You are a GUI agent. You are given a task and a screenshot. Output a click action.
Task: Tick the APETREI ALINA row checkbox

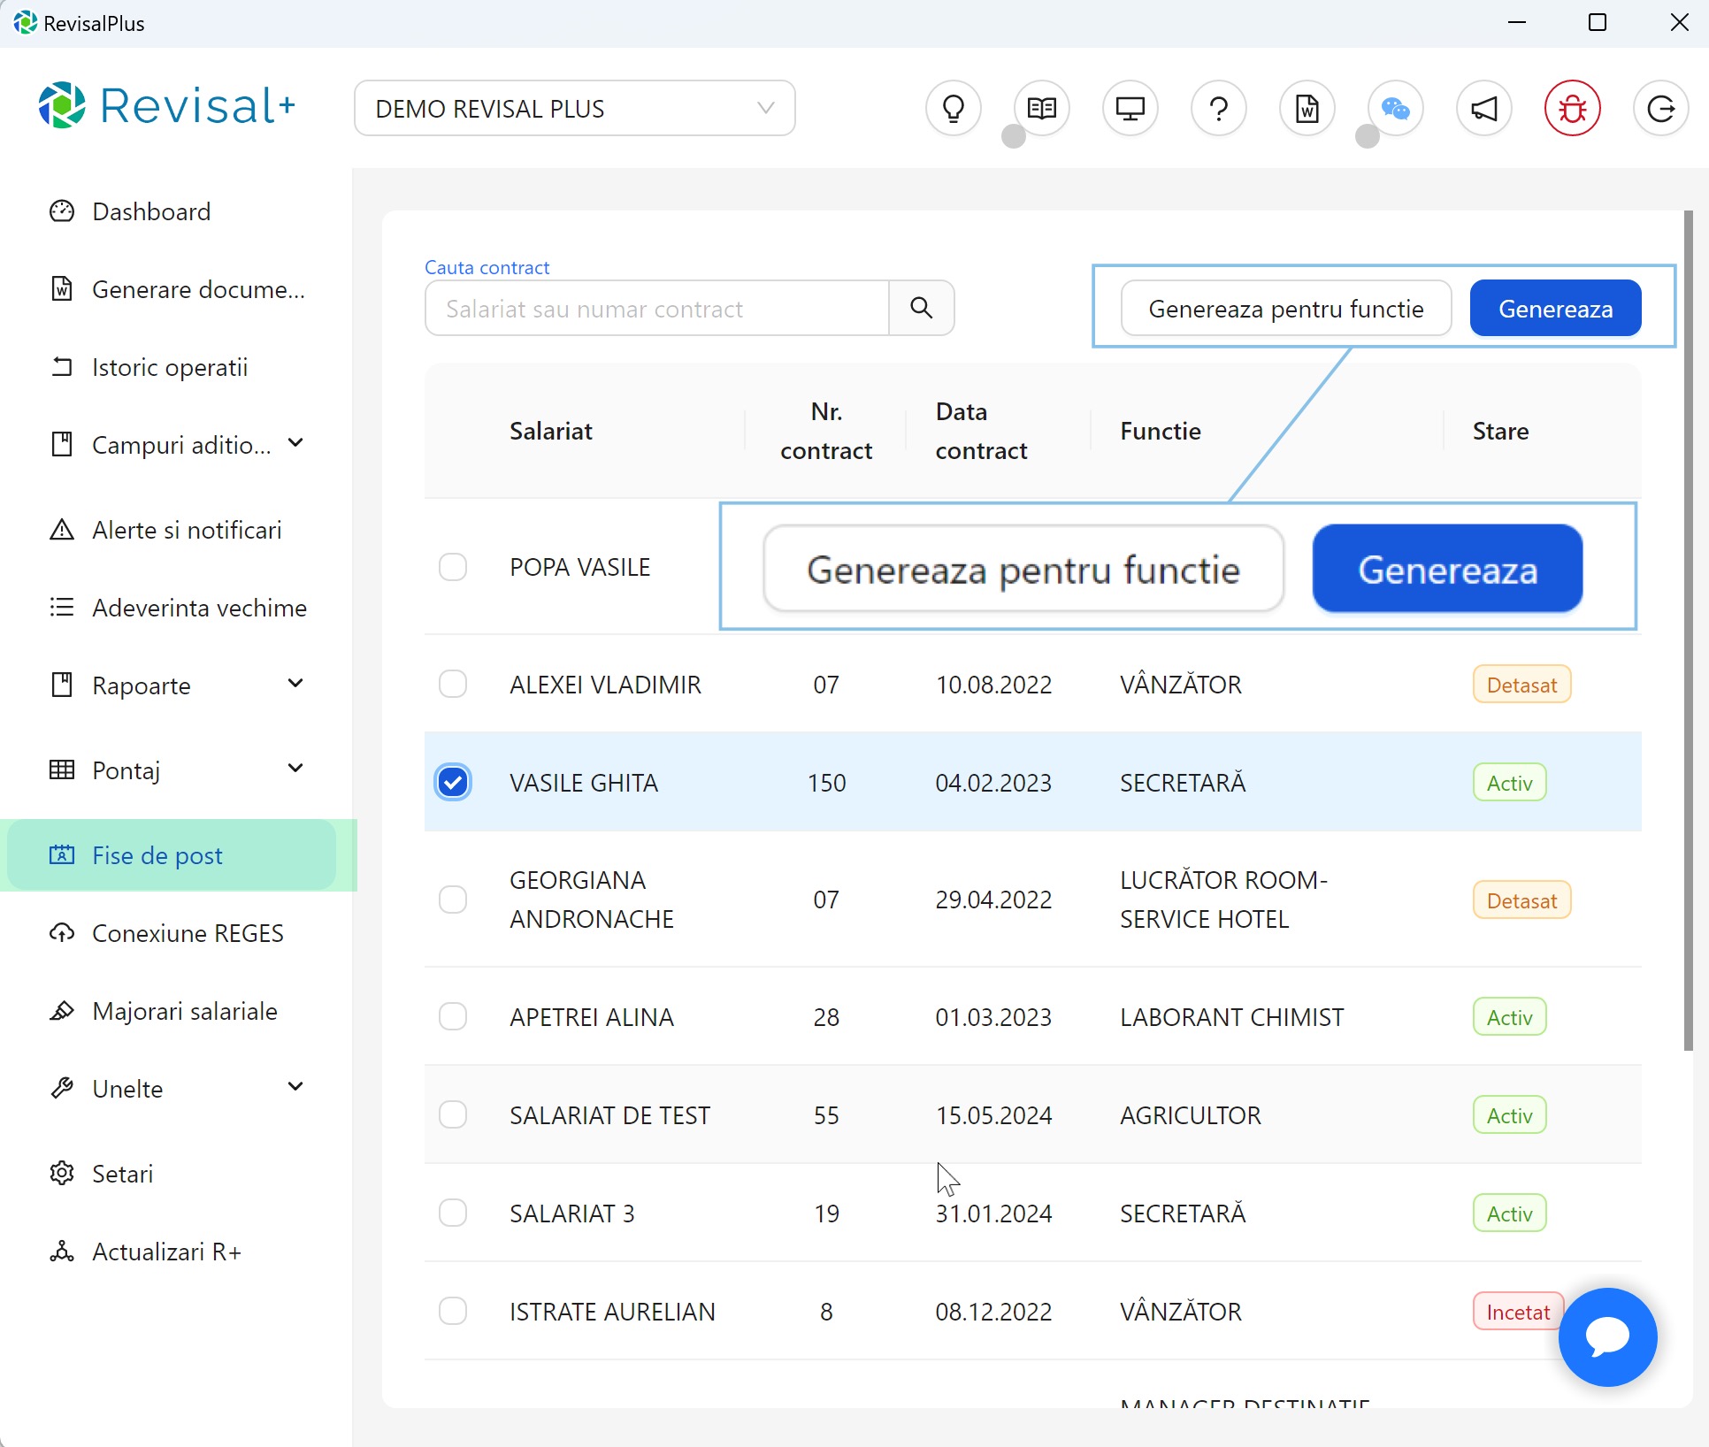point(453,1016)
